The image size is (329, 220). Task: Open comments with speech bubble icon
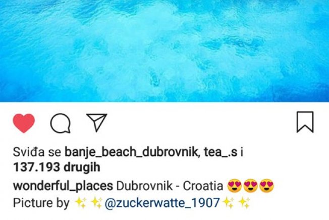[x=61, y=123]
